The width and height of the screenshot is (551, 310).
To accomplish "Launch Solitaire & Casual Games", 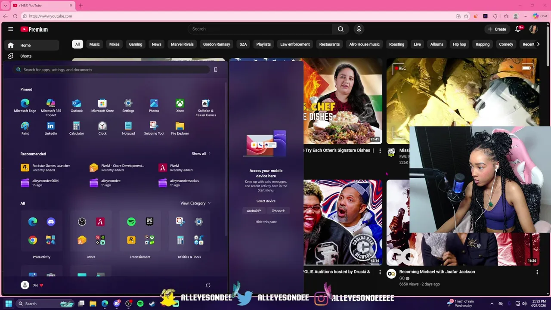I will click(206, 108).
